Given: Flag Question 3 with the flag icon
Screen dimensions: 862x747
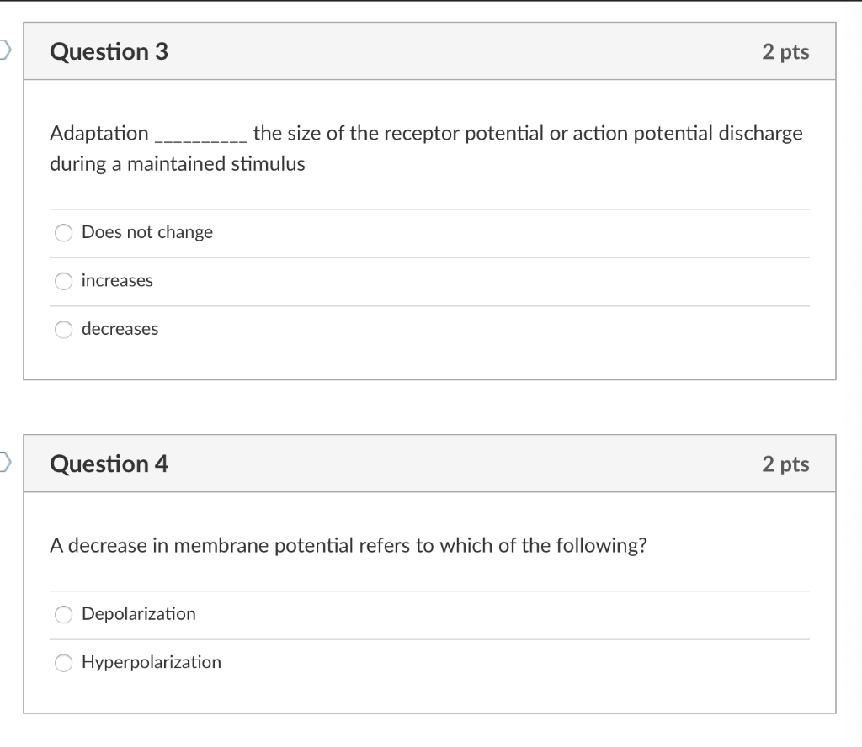Looking at the screenshot, I should (x=4, y=51).
